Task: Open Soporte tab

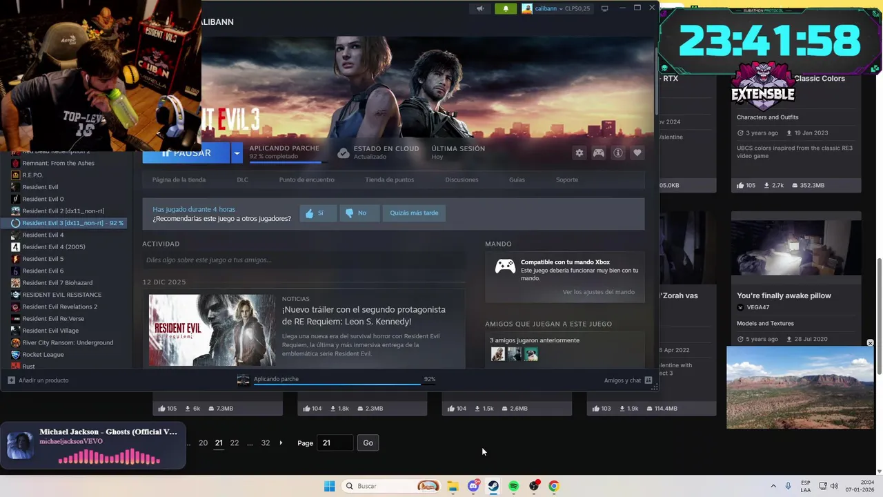Action: (x=567, y=179)
